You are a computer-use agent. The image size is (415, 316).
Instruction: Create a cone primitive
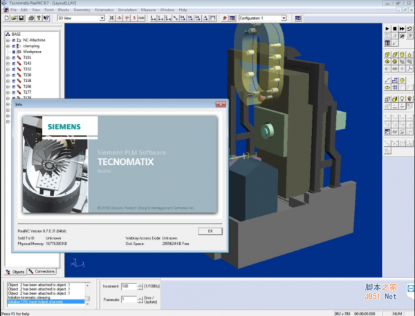pyautogui.click(x=409, y=55)
